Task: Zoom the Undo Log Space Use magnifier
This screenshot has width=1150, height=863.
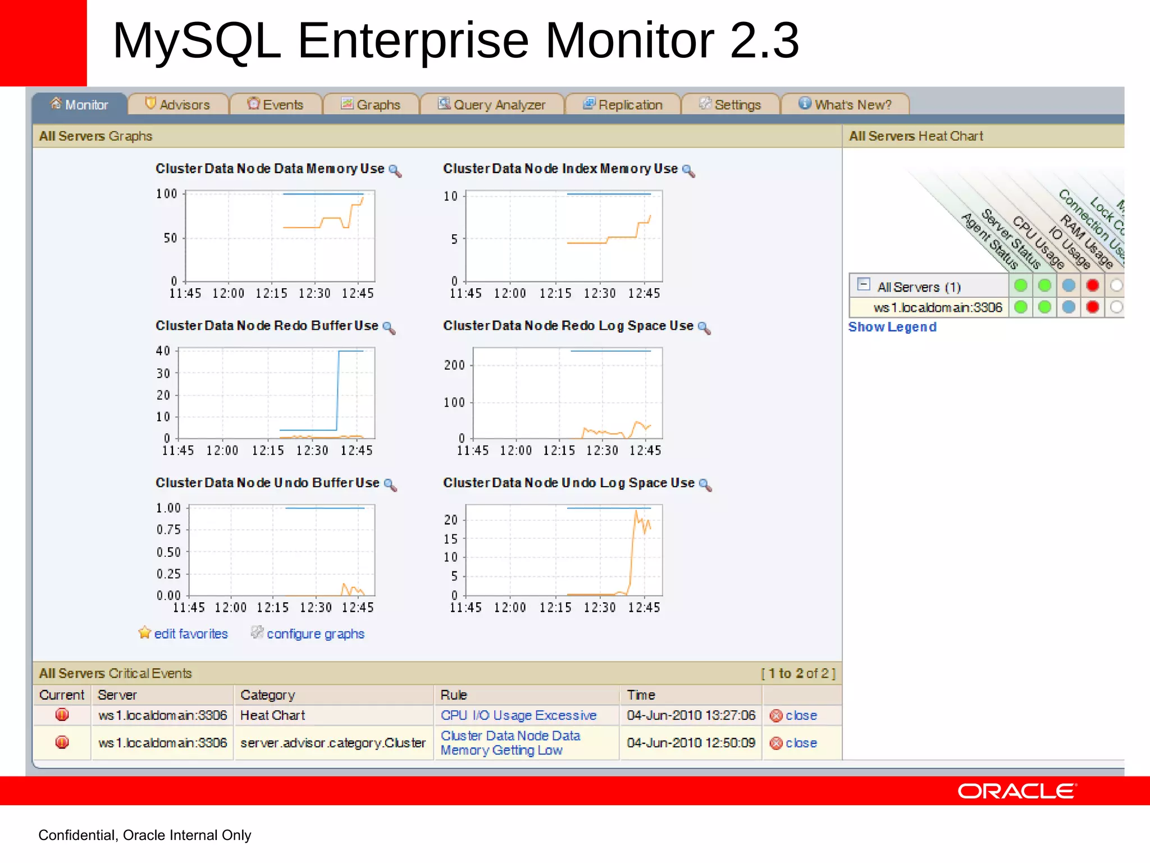Action: coord(705,485)
